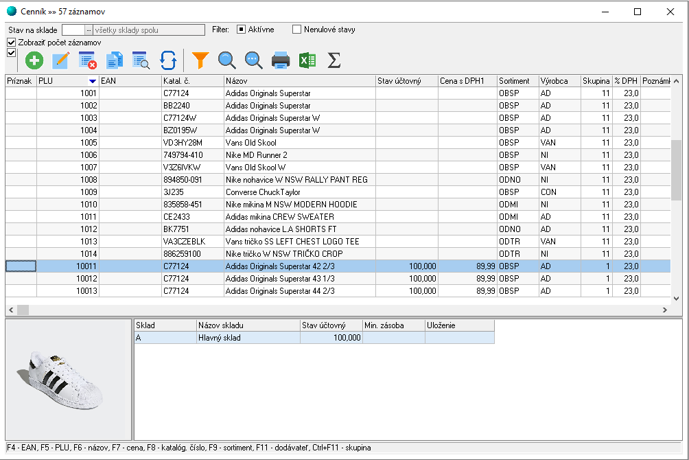The height and width of the screenshot is (460, 689).
Task: Click the sigma sum totals icon
Action: [x=334, y=60]
